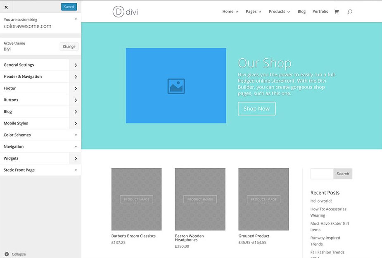Screen dimensions: 382x258
Task: Click the search magnifier icon in the header
Action: point(350,12)
